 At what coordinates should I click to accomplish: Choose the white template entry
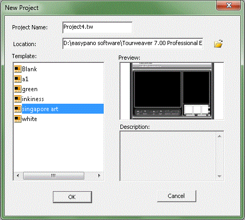tap(29, 119)
